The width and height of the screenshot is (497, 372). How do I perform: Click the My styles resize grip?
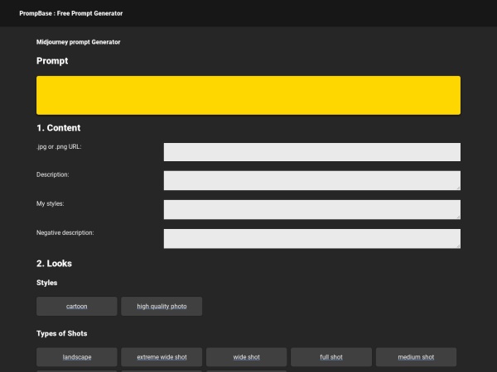click(456, 216)
